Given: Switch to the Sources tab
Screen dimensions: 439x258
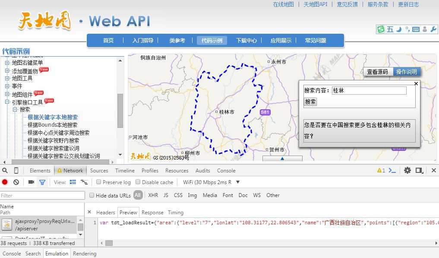Looking at the screenshot, I should [x=99, y=171].
